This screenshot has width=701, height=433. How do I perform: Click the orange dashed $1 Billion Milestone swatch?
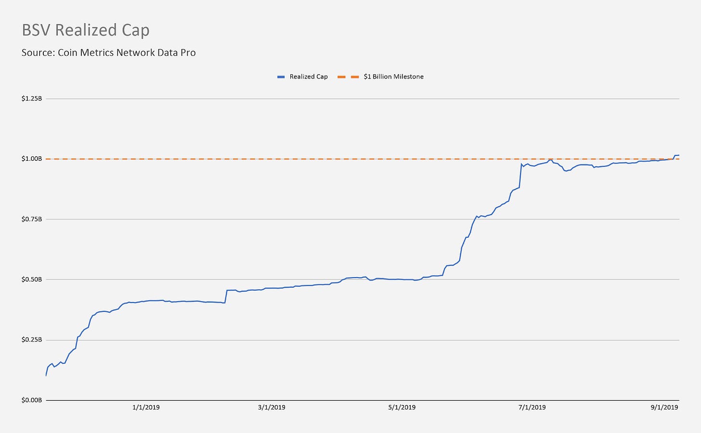pos(349,77)
